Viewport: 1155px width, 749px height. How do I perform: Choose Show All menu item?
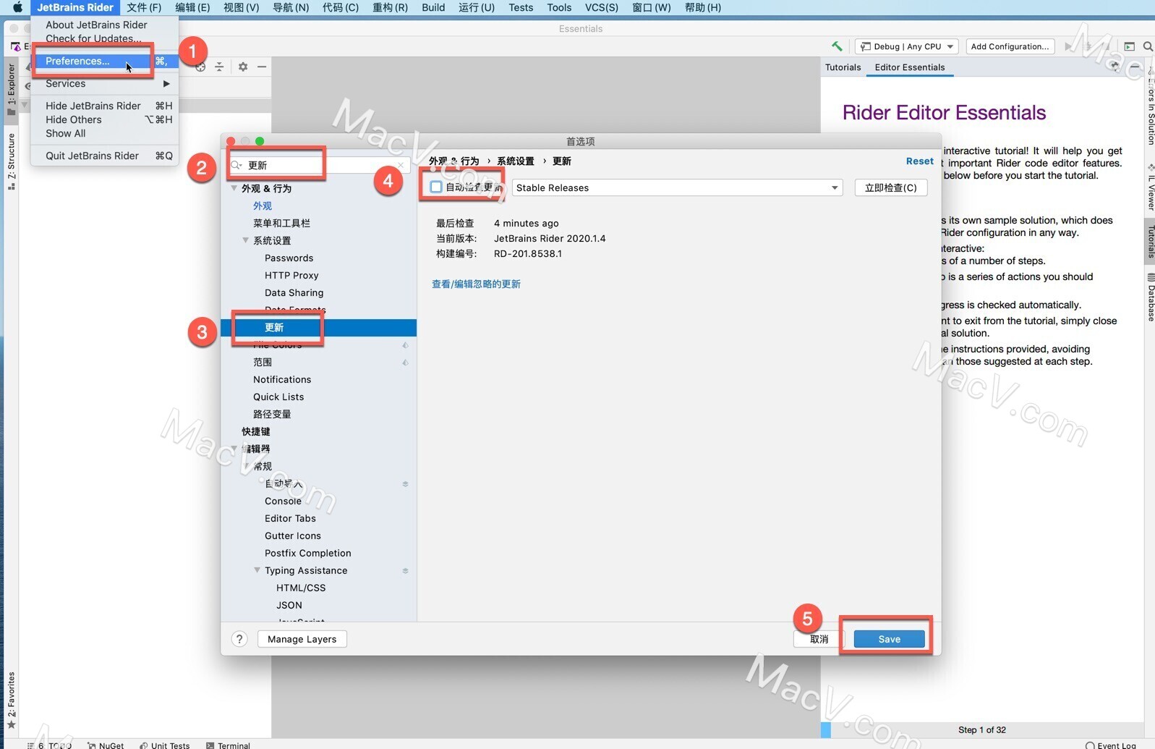point(104,133)
